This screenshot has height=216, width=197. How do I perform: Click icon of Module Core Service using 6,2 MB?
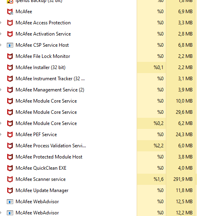coord(10,123)
